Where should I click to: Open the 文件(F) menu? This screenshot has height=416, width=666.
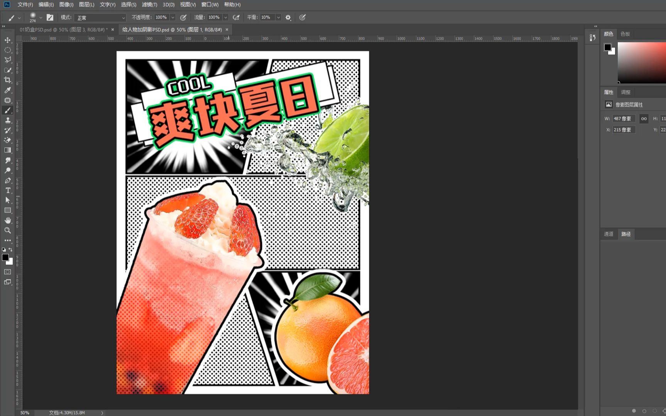click(x=25, y=5)
